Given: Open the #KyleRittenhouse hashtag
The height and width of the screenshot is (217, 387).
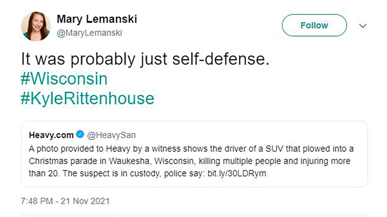Looking at the screenshot, I should pyautogui.click(x=87, y=98).
